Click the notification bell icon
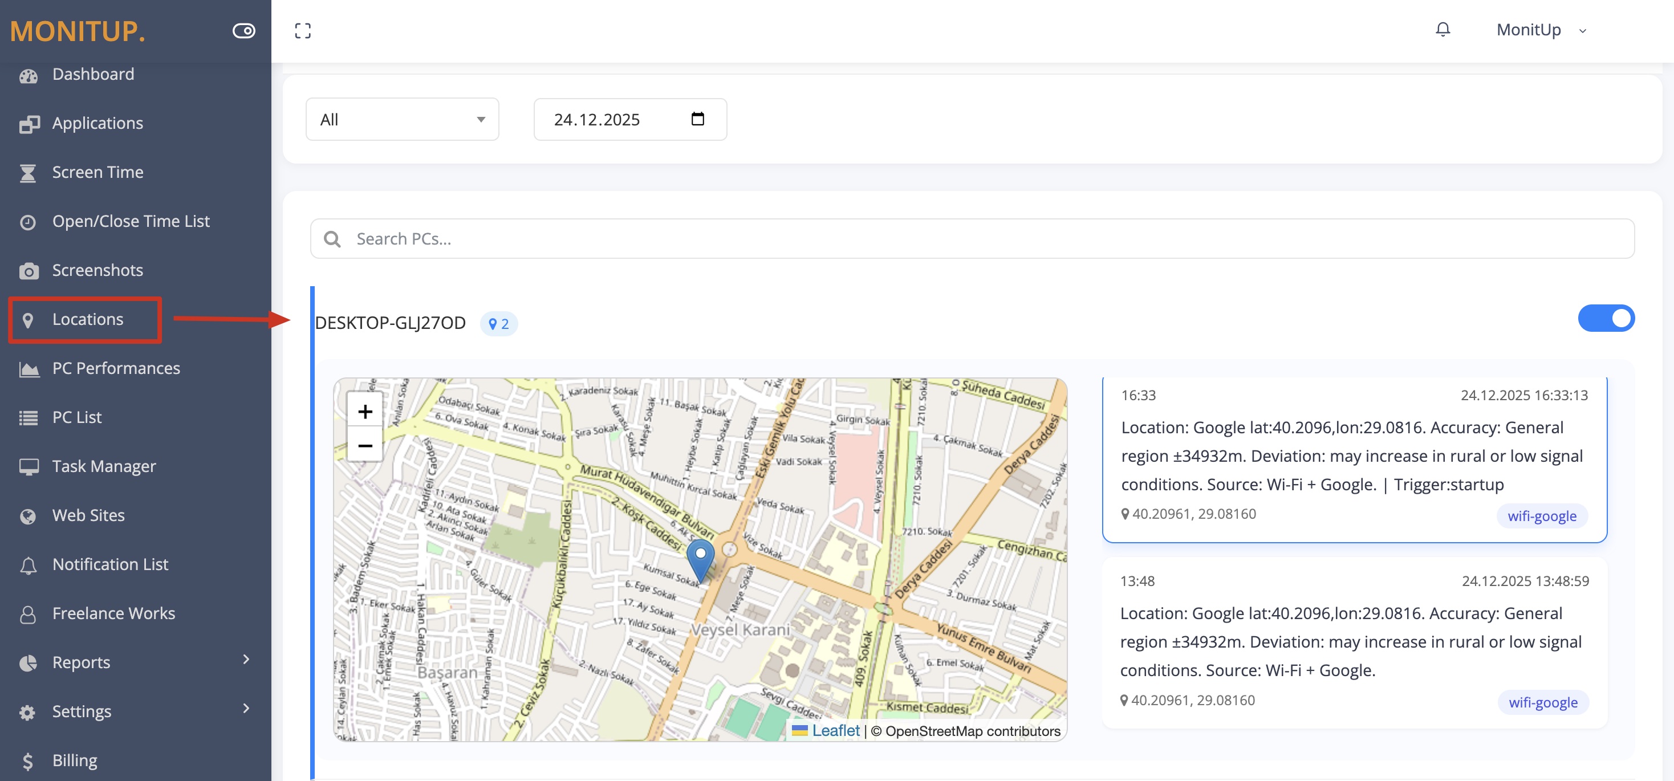Viewport: 1674px width, 781px height. pos(1442,30)
